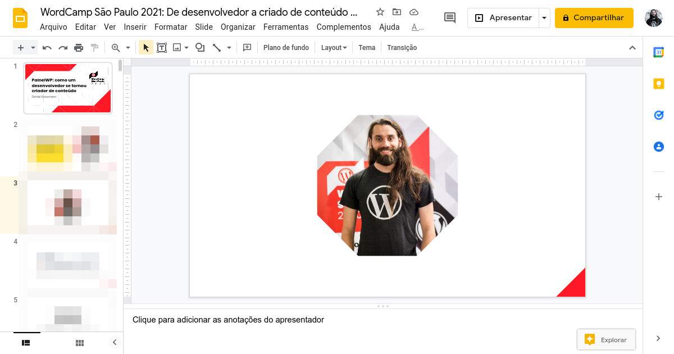The image size is (674, 354).
Task: Click the Tema button
Action: 367,48
